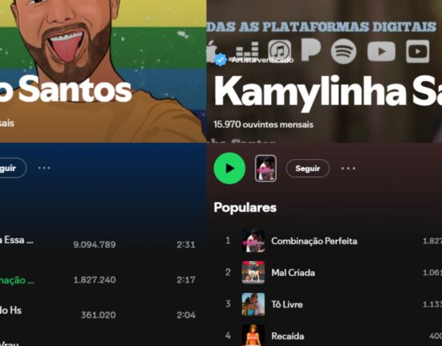Play Kamylinha's music with green play button
This screenshot has height=346, width=442.
pyautogui.click(x=229, y=169)
